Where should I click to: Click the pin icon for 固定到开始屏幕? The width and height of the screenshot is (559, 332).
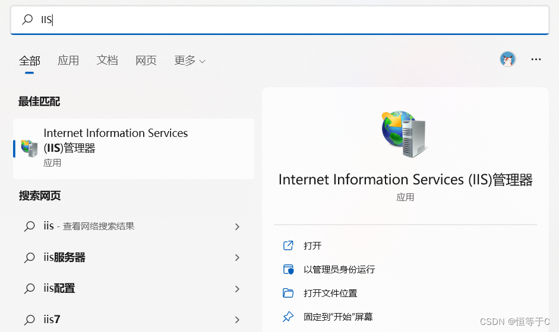click(x=288, y=317)
